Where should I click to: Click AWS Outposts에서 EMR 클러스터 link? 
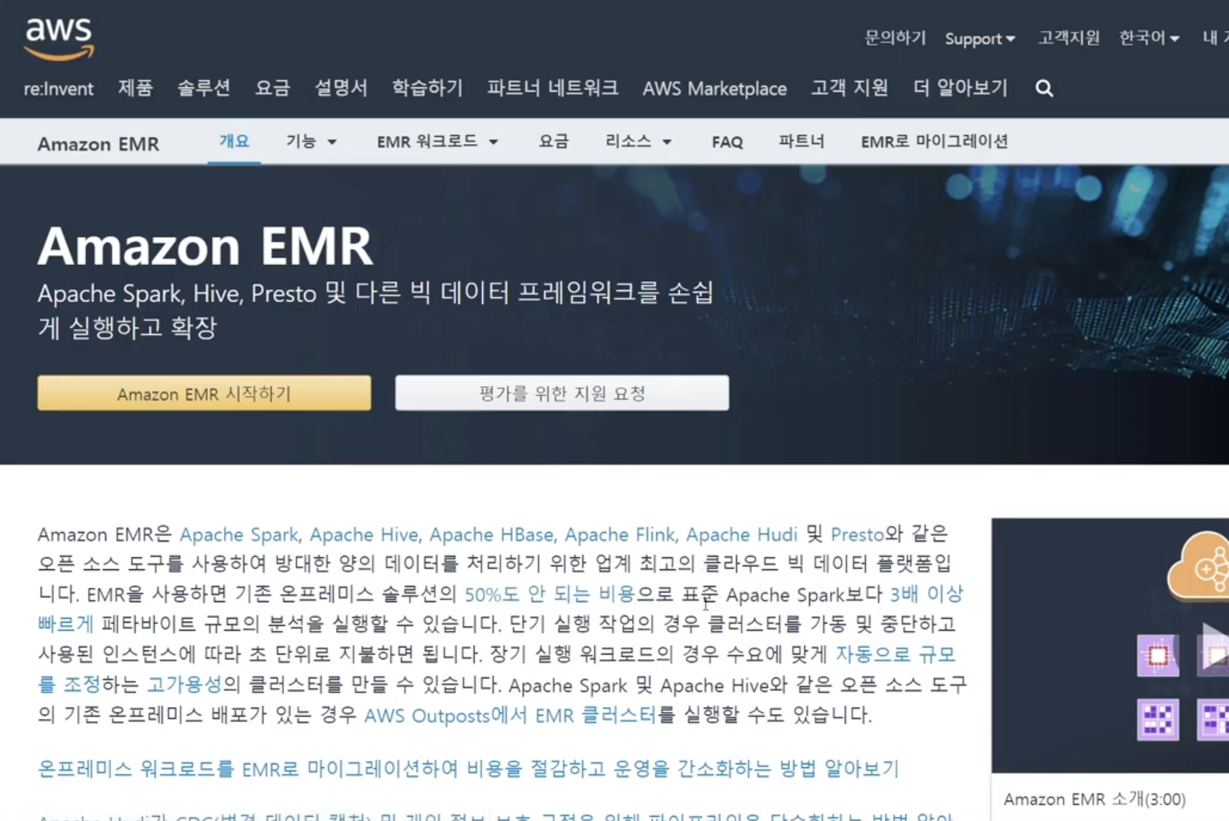pyautogui.click(x=510, y=715)
